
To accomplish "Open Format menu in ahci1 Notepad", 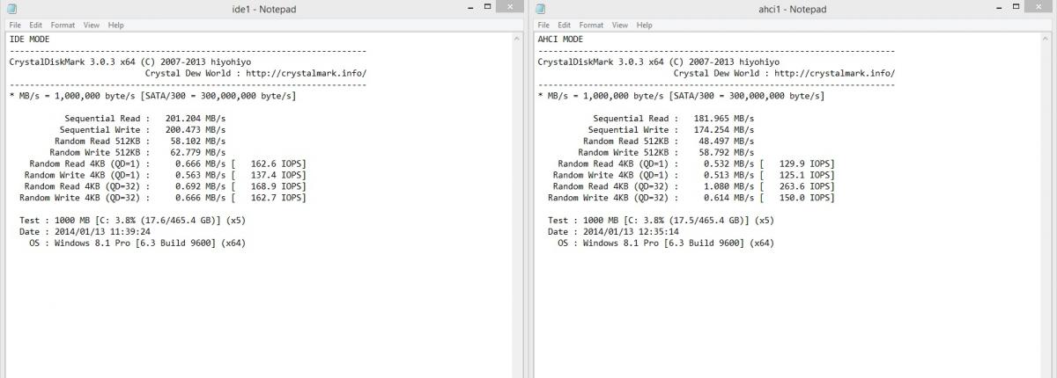I will coord(591,25).
